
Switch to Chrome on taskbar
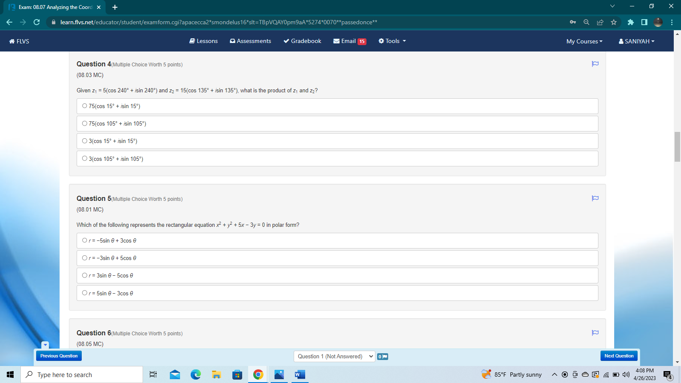click(x=258, y=374)
